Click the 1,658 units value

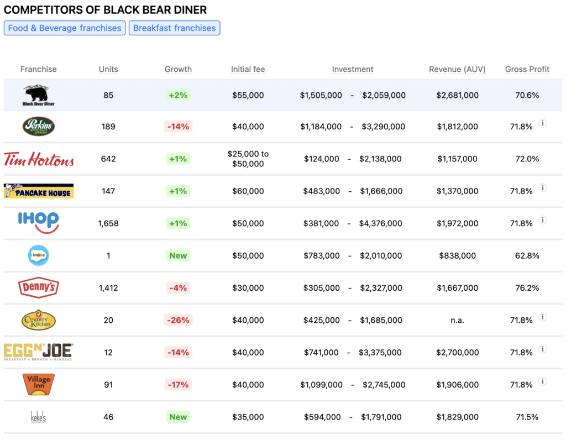coord(108,223)
